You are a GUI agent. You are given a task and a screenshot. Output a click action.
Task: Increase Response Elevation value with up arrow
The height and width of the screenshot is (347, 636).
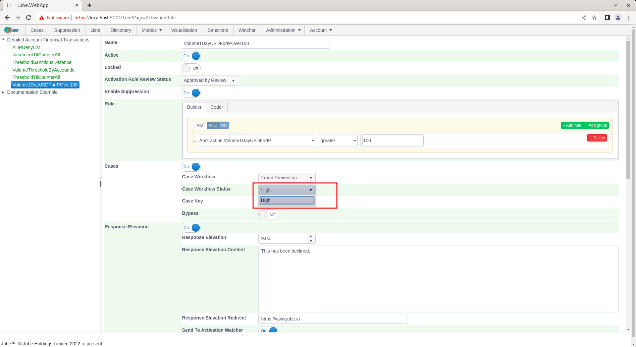311,236
